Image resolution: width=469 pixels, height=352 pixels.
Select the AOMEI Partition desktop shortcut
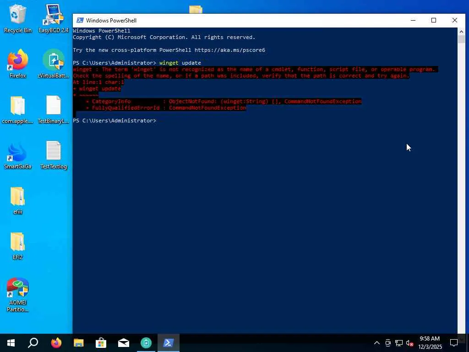[x=18, y=295]
